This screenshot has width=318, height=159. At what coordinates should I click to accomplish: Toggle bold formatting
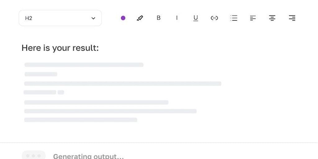[158, 18]
